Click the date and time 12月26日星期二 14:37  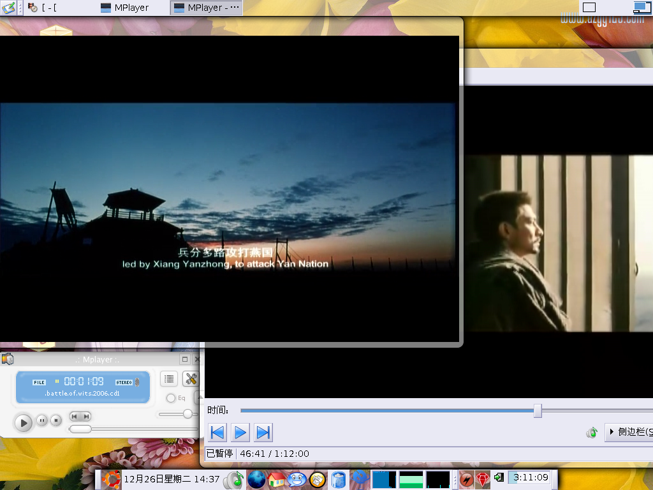coord(172,479)
